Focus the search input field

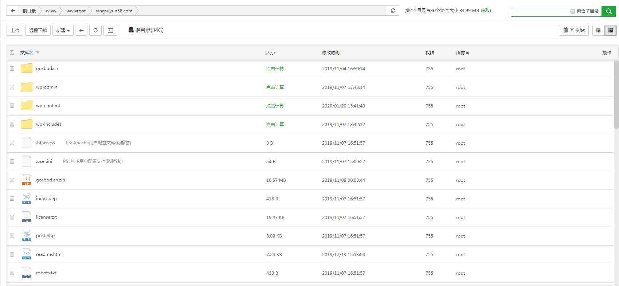click(x=540, y=11)
